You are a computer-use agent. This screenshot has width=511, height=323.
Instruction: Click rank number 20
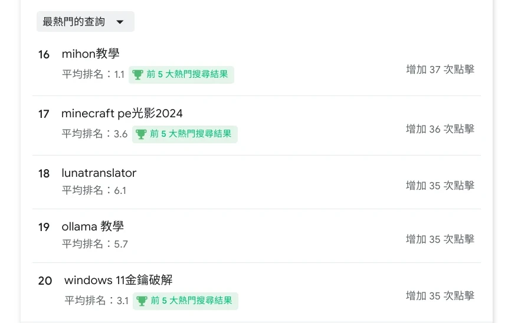(x=45, y=281)
